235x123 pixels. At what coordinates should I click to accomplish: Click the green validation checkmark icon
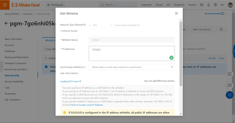(x=171, y=58)
